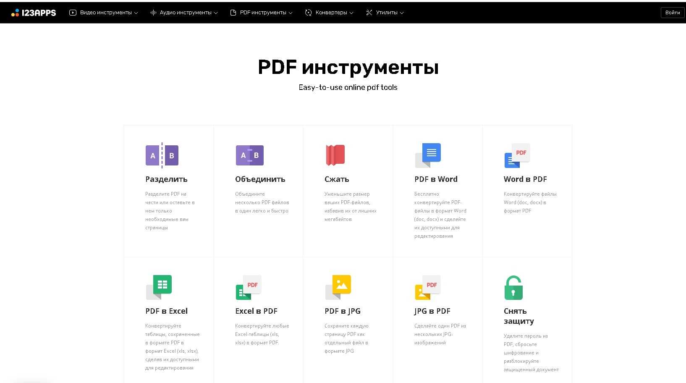Open the Compress (Сжать) red icon
Image resolution: width=686 pixels, height=383 pixels.
[335, 155]
